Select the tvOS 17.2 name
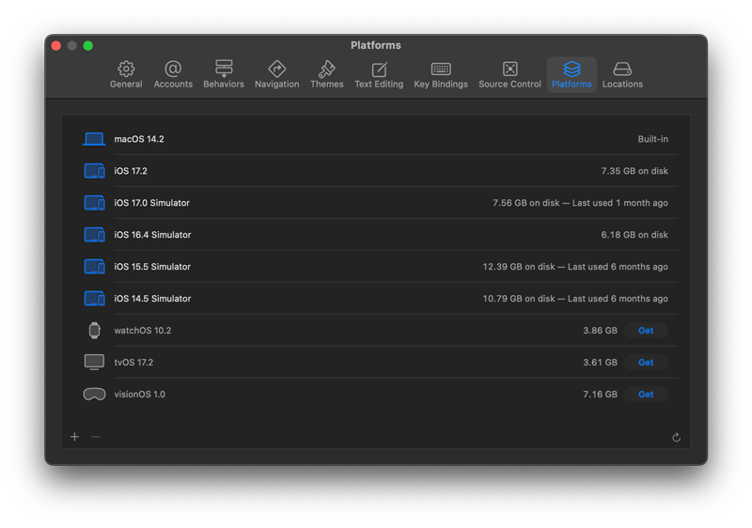This screenshot has height=528, width=752. (x=133, y=363)
